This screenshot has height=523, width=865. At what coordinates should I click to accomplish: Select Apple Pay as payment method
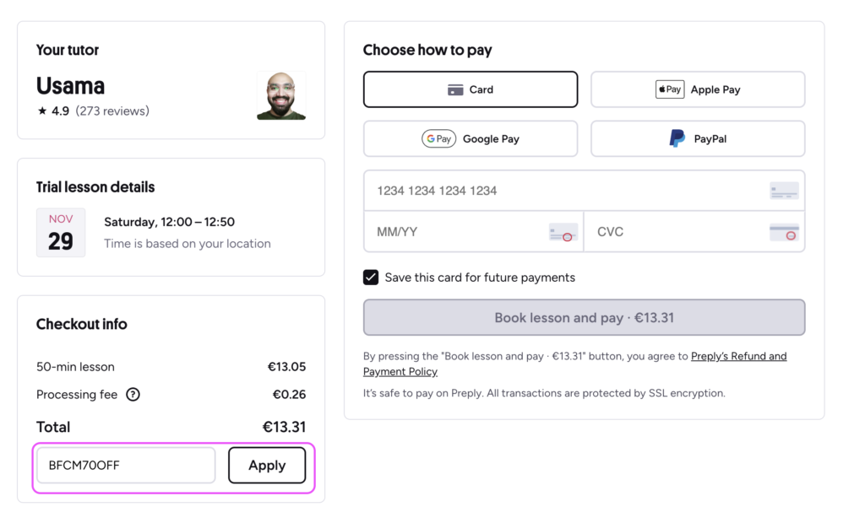click(x=698, y=89)
